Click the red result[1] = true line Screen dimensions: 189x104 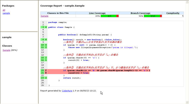79,73
